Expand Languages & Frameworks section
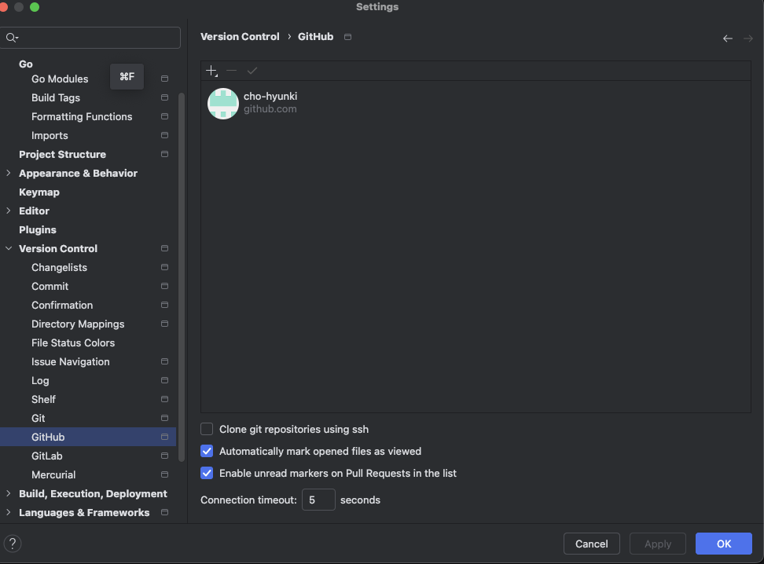 (x=9, y=512)
